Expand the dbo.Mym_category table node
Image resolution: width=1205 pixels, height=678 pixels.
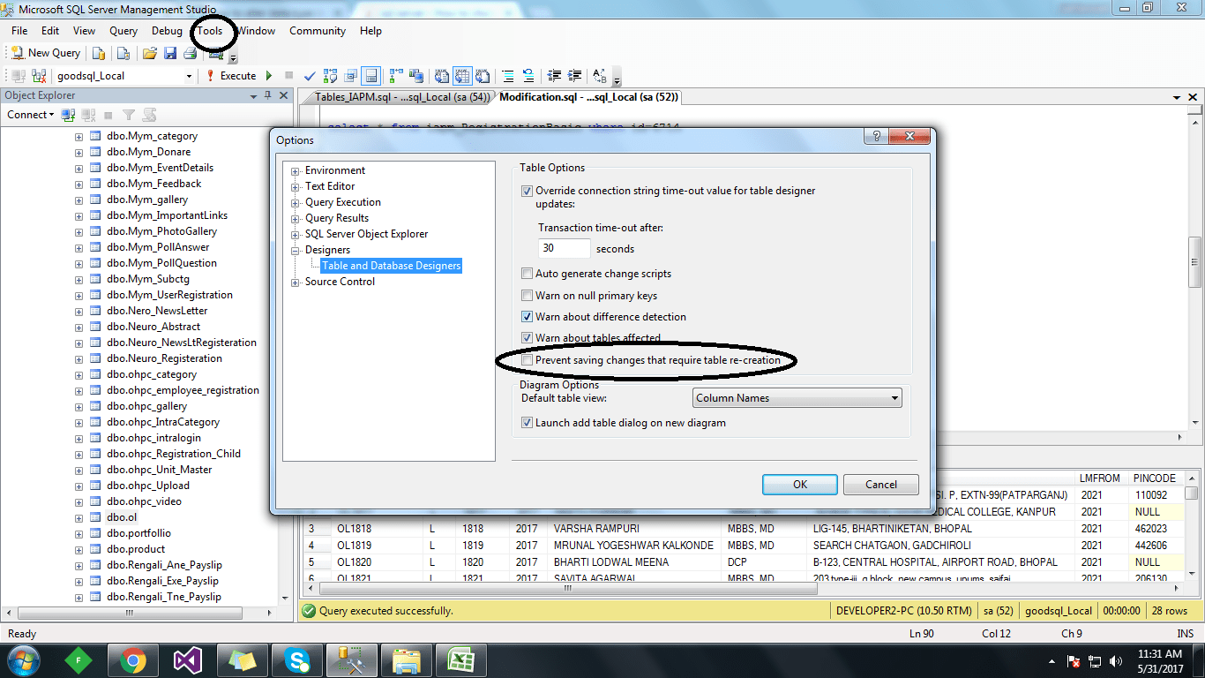79,137
